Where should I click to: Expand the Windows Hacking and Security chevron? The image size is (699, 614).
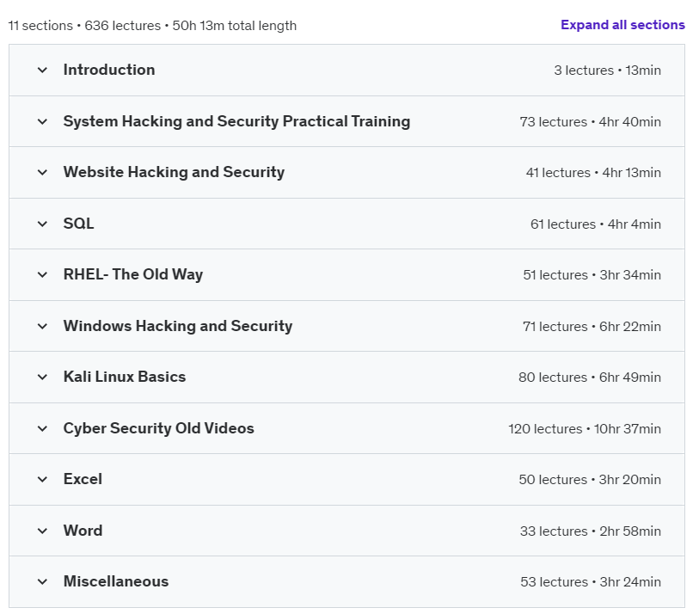(x=42, y=327)
